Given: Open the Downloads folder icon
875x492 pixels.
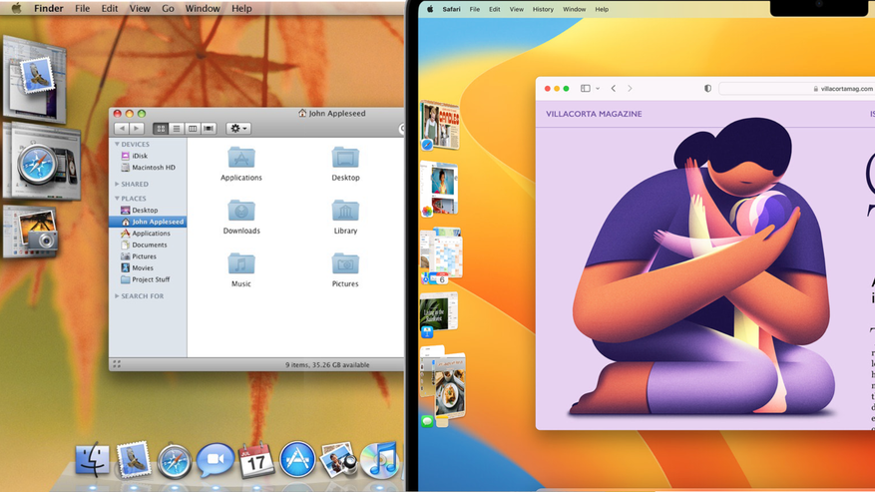Looking at the screenshot, I should click(x=241, y=217).
